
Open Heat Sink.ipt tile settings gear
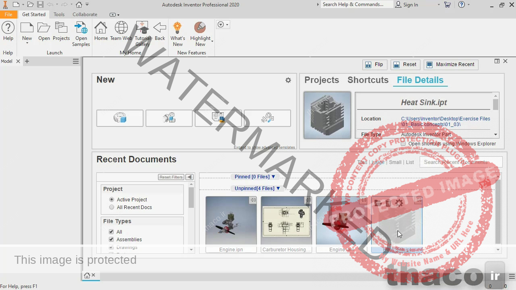(399, 203)
